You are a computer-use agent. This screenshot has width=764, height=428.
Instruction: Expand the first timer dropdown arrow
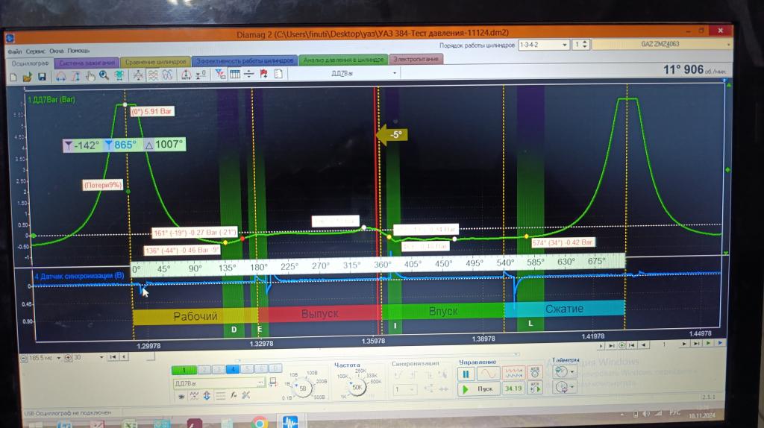coord(572,372)
